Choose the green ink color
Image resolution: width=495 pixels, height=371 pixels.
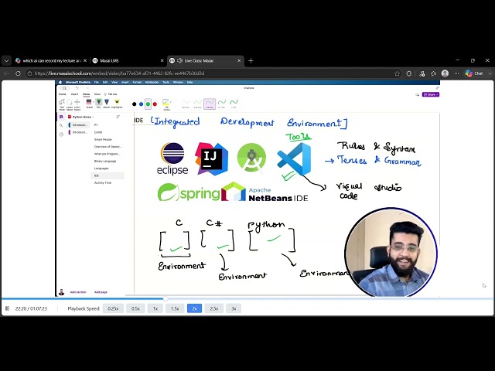(x=148, y=104)
